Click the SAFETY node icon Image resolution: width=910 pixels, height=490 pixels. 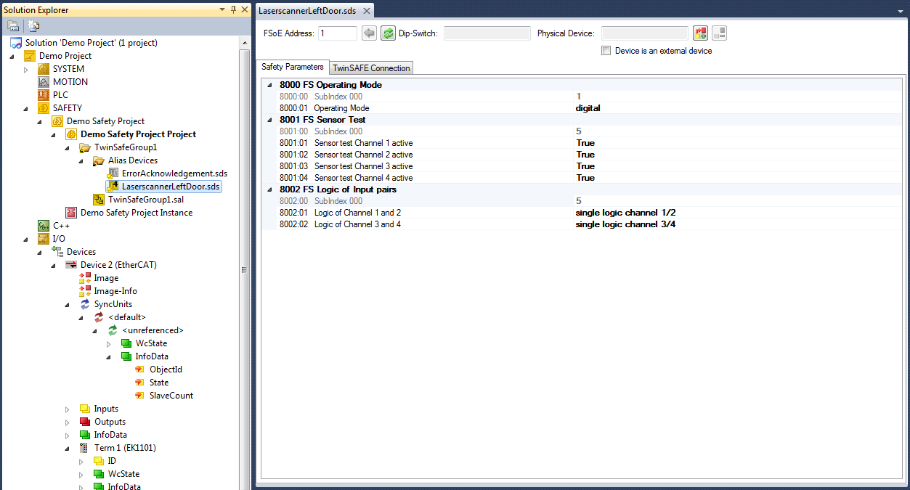(44, 108)
